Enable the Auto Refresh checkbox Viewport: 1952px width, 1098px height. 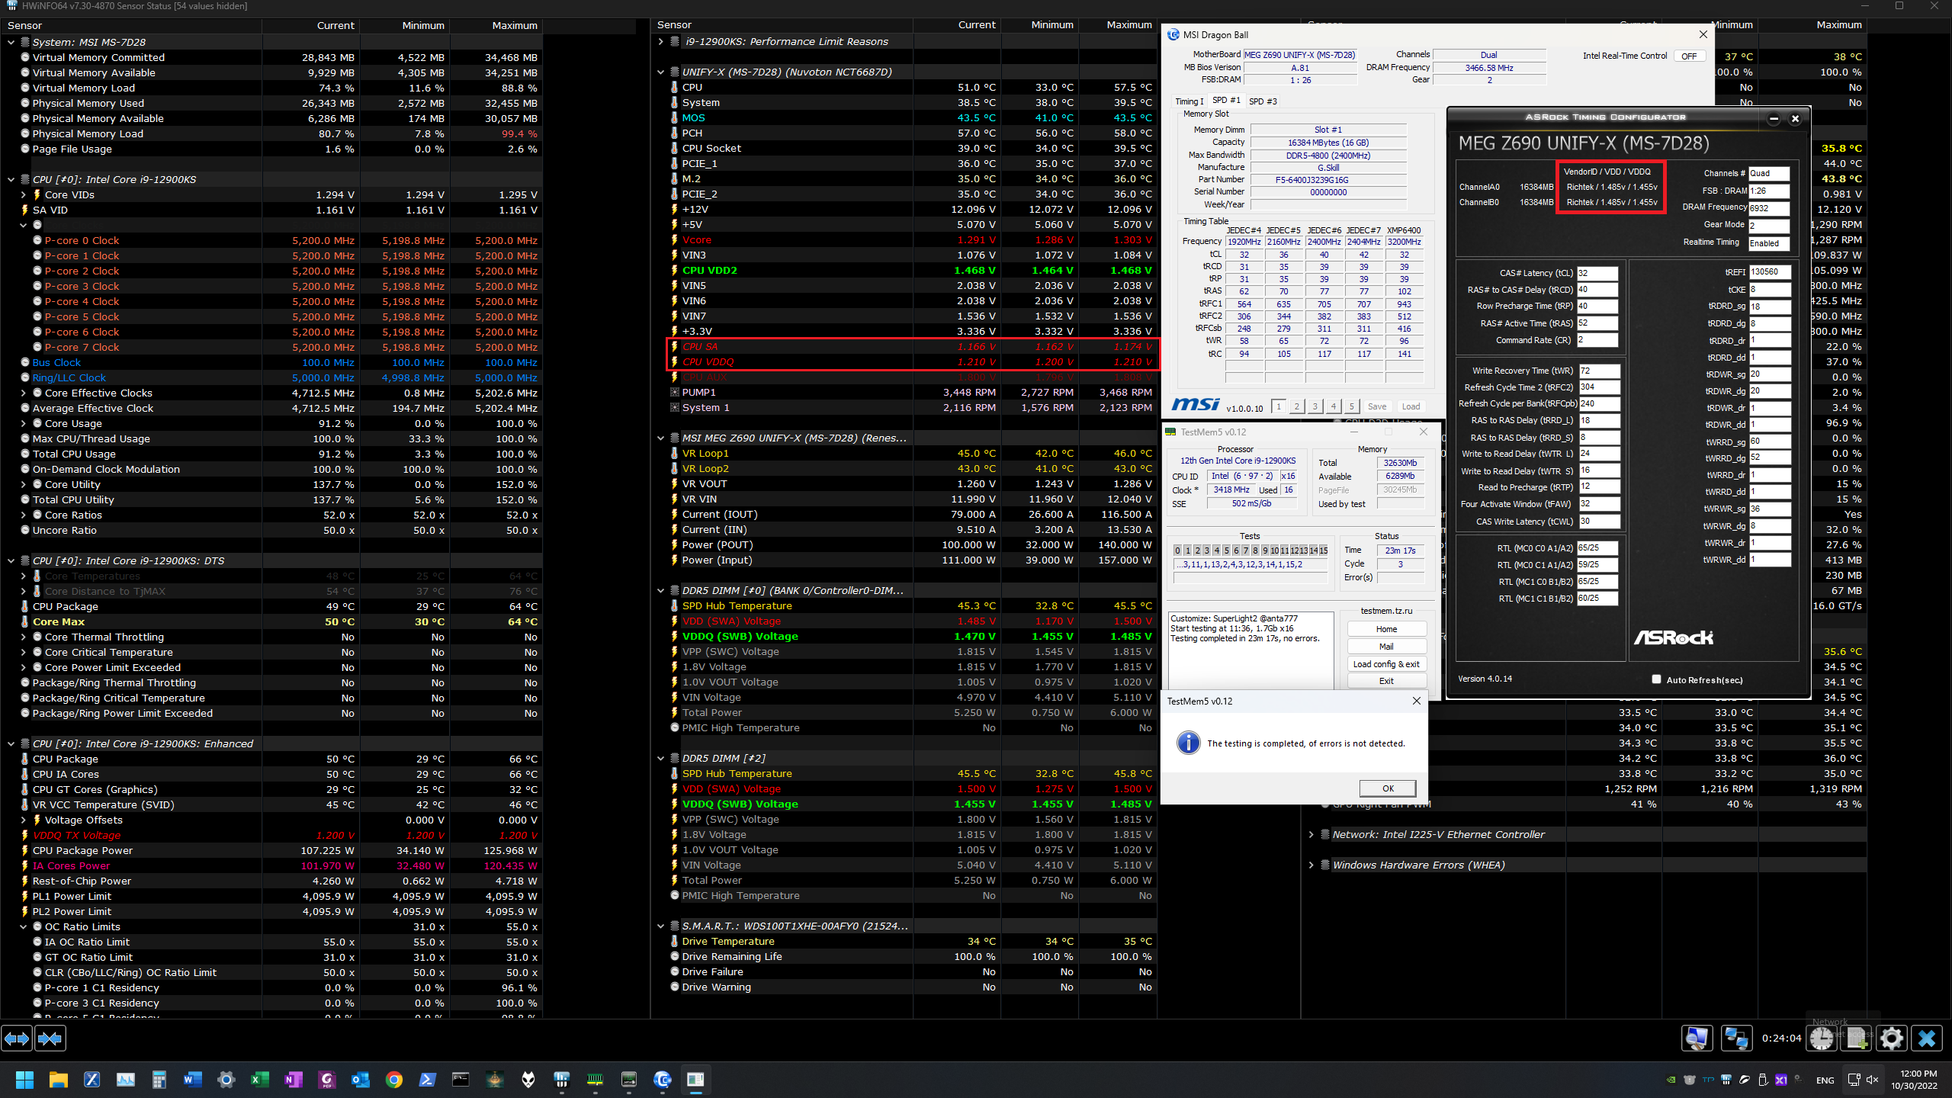(1656, 679)
